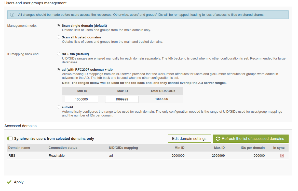298x191 pixels.
Task: Select Scan single domain radio button
Action: tap(59, 25)
